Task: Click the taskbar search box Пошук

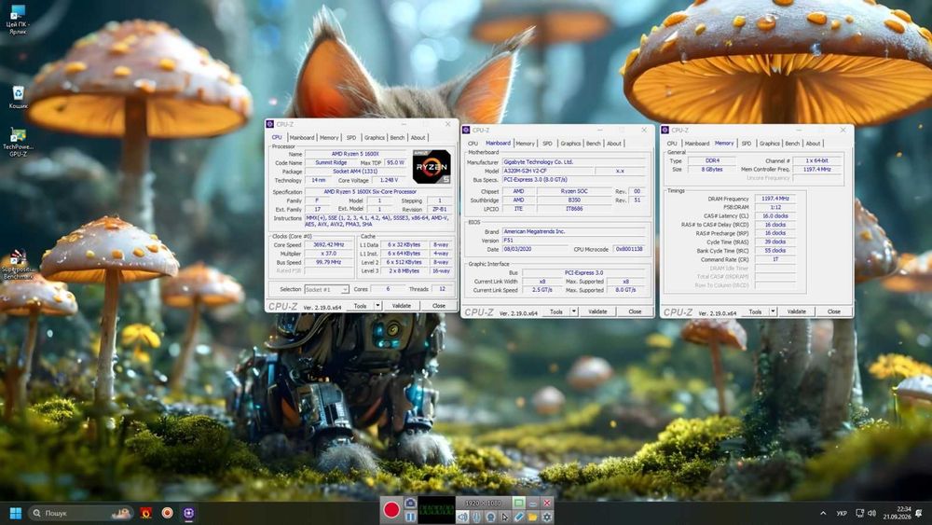Action: [80, 513]
